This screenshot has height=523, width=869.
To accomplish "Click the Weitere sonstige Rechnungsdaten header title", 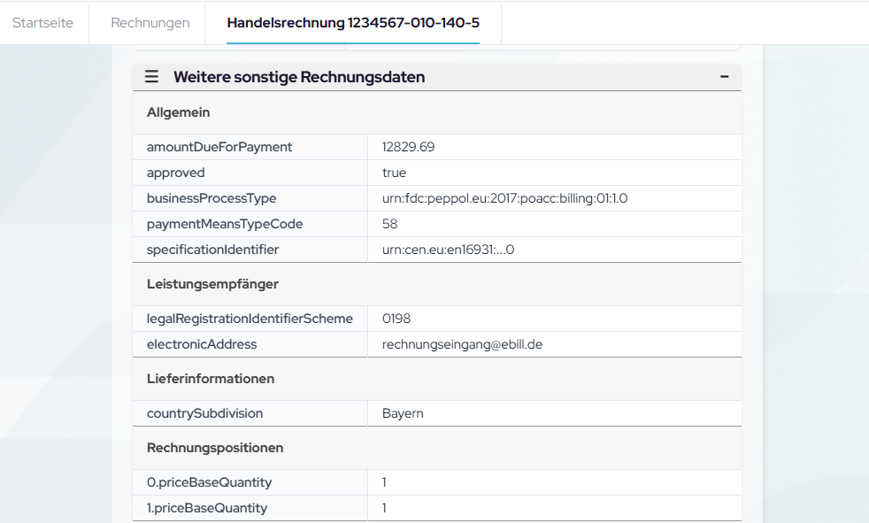I will 299,77.
